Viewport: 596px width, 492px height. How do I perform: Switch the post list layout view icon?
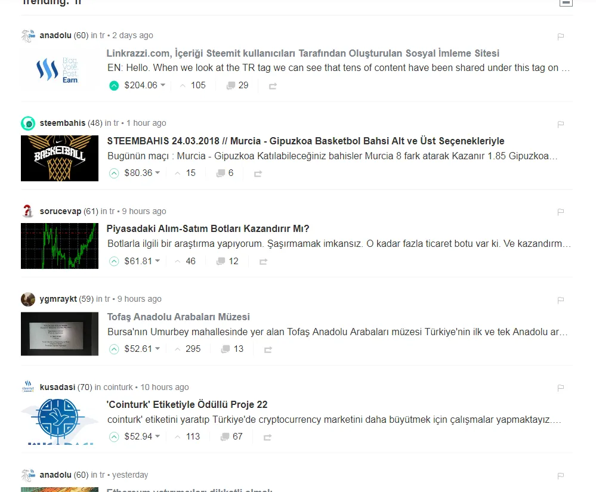tap(566, 2)
